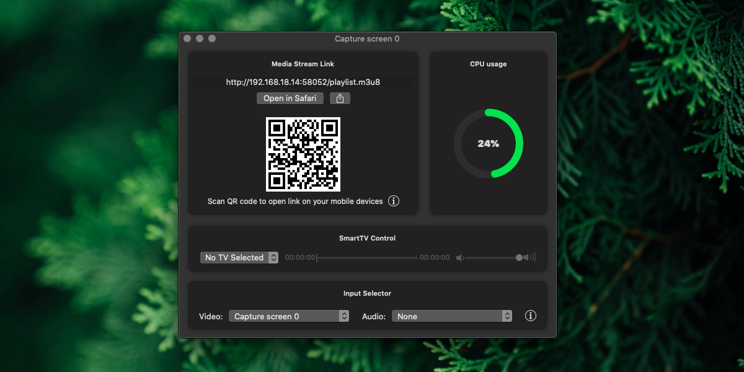744x372 pixels.
Task: Click the elapsed time 00:00:00 label
Action: tap(301, 257)
